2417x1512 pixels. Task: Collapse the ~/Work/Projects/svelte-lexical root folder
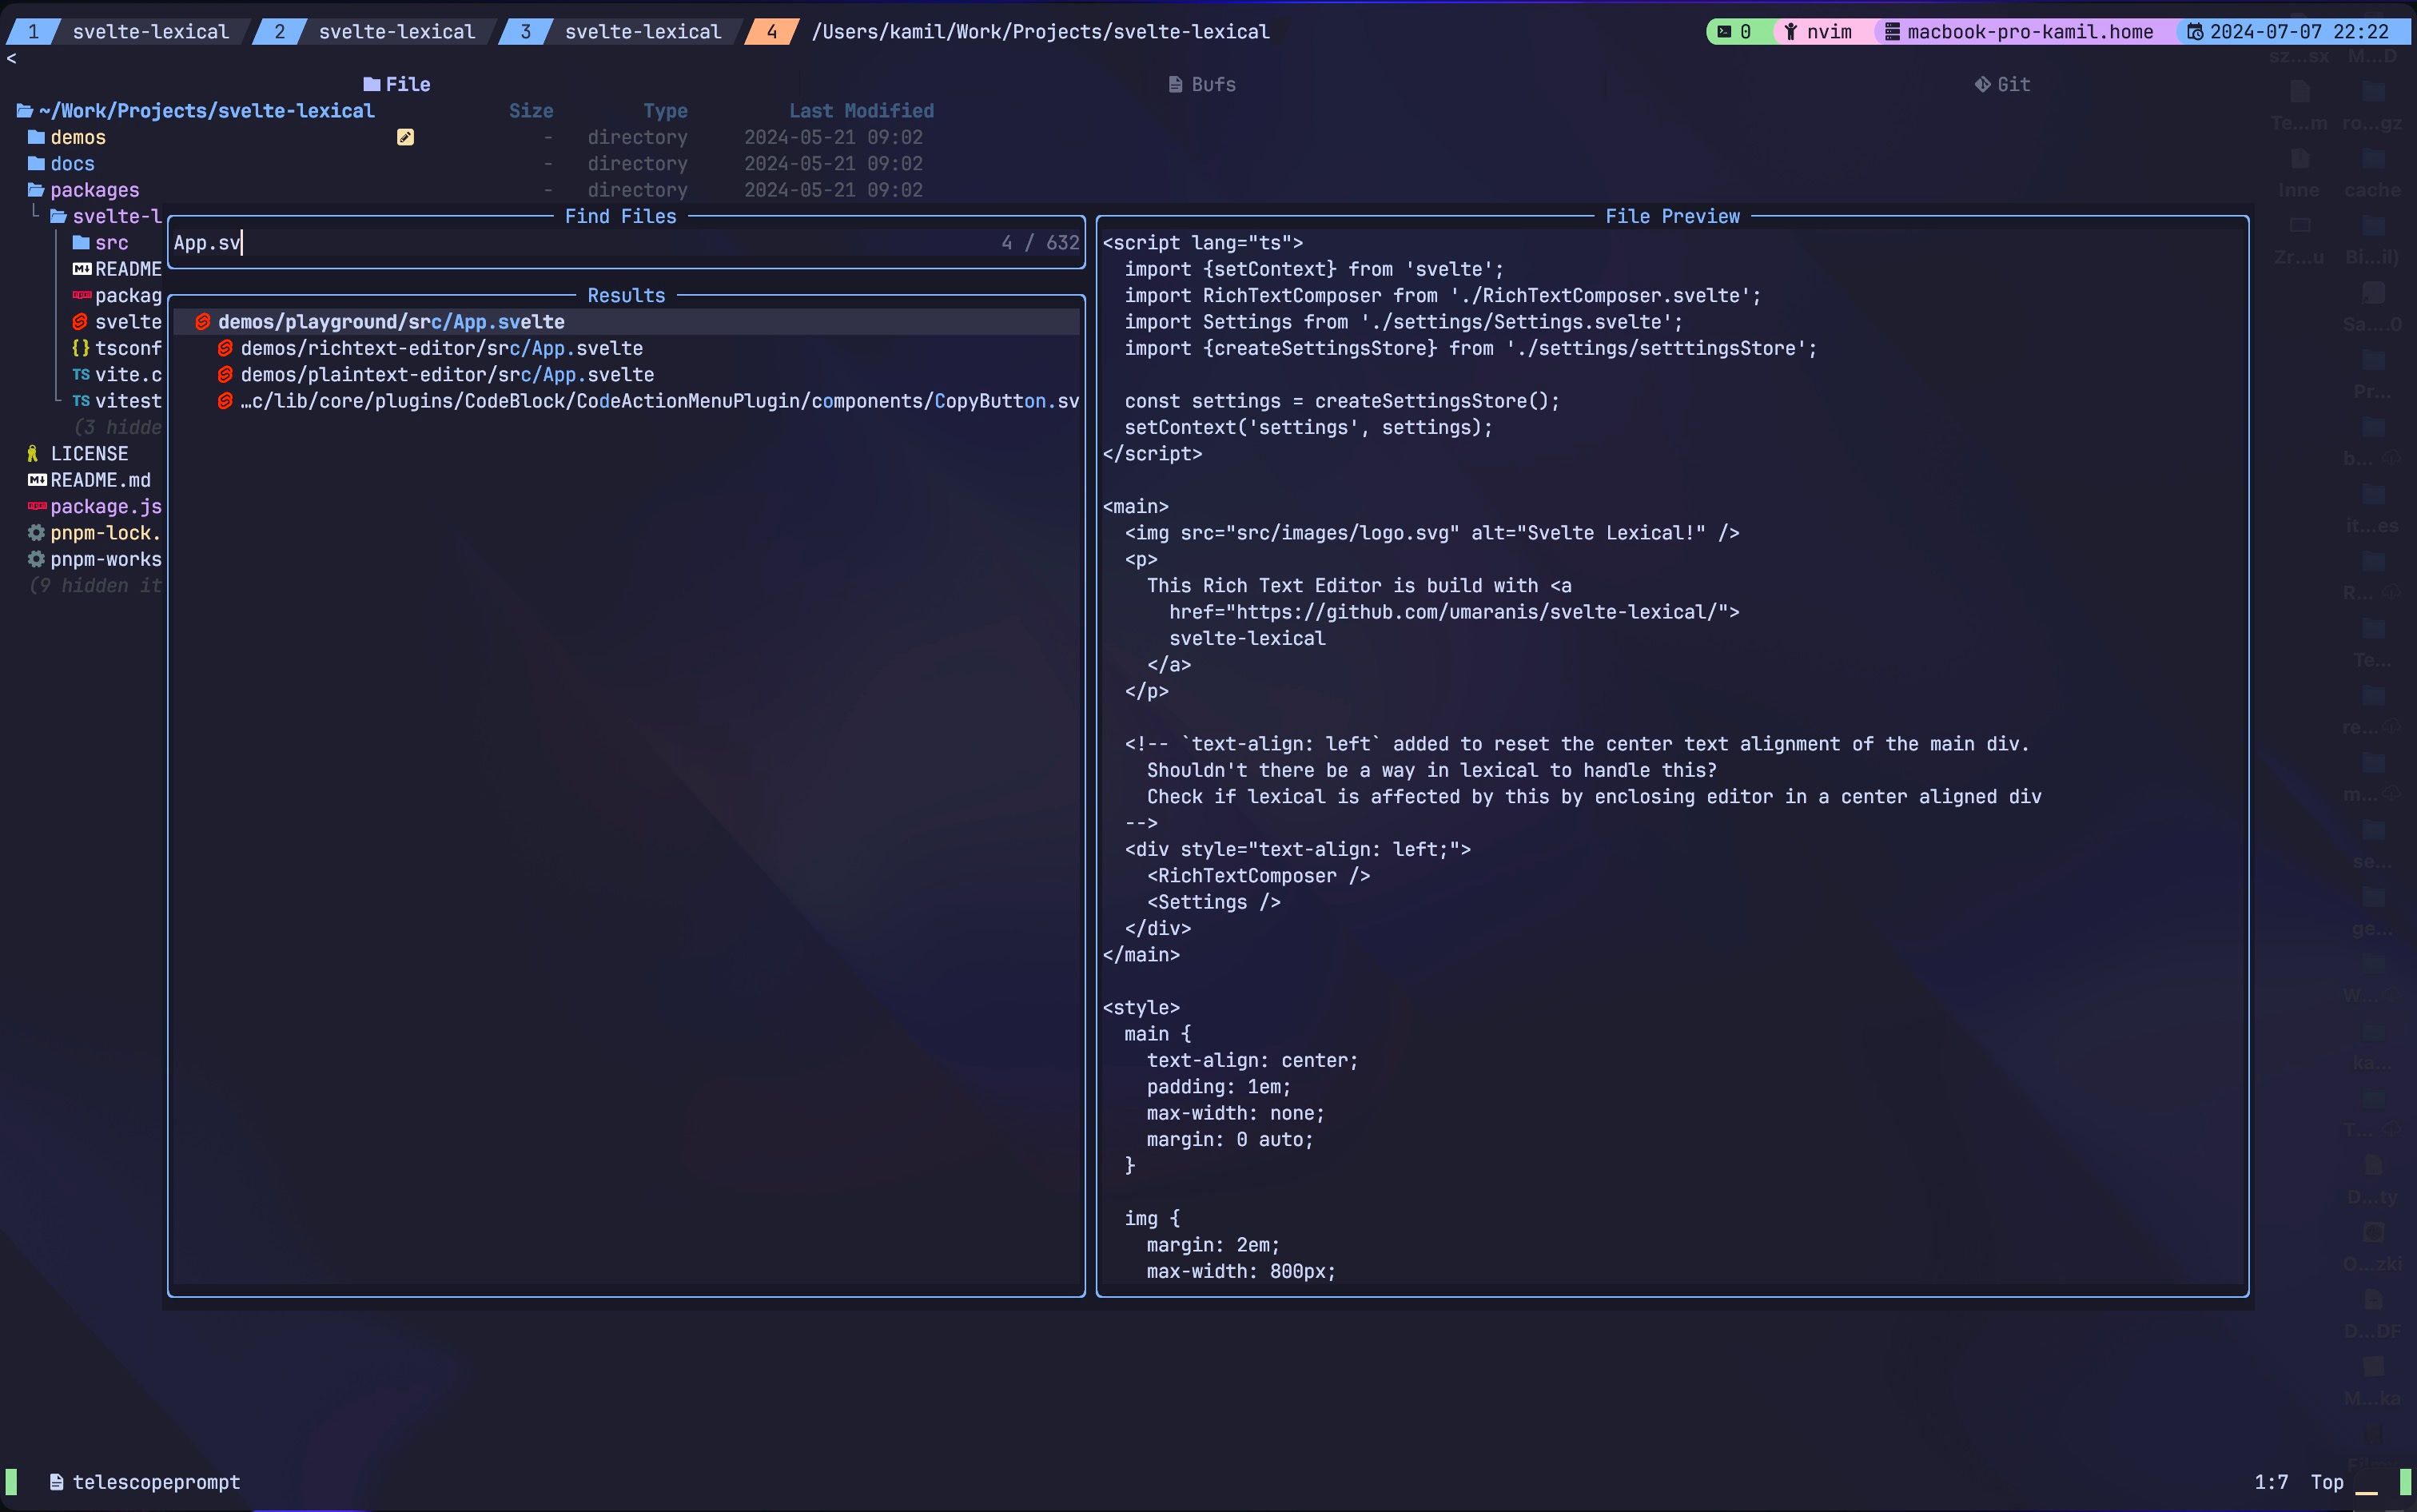[196, 111]
